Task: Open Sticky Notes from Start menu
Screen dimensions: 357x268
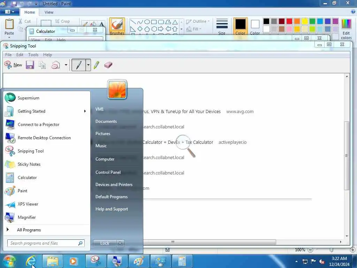Action: point(47,164)
